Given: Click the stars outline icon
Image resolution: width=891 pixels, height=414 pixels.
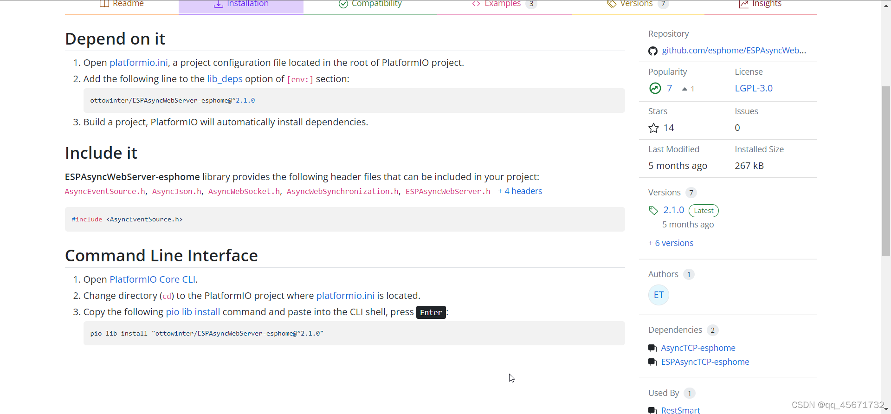Looking at the screenshot, I should tap(653, 128).
